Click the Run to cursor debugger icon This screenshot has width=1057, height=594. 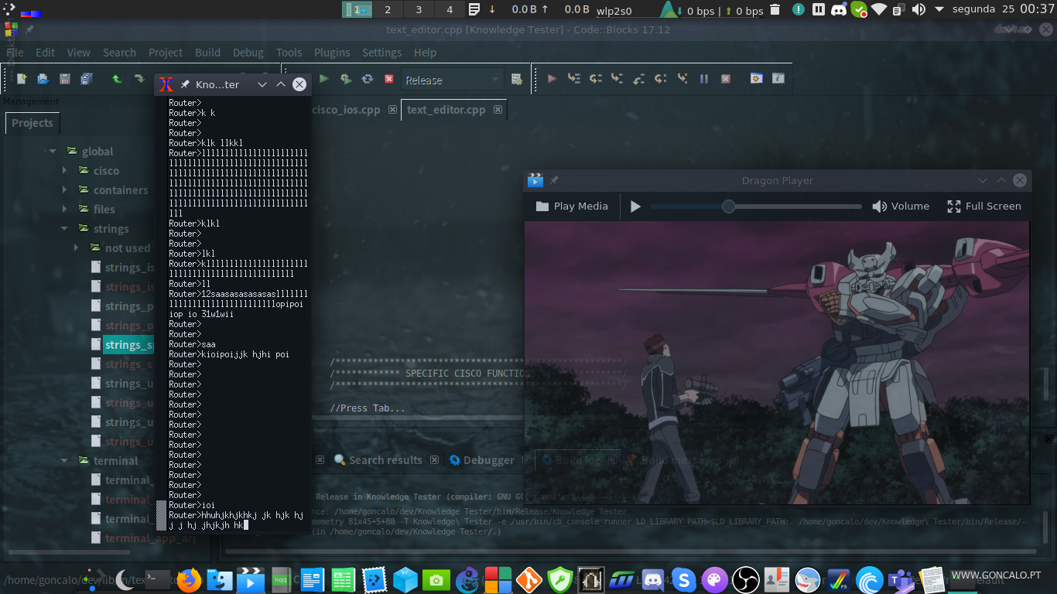[x=573, y=79]
